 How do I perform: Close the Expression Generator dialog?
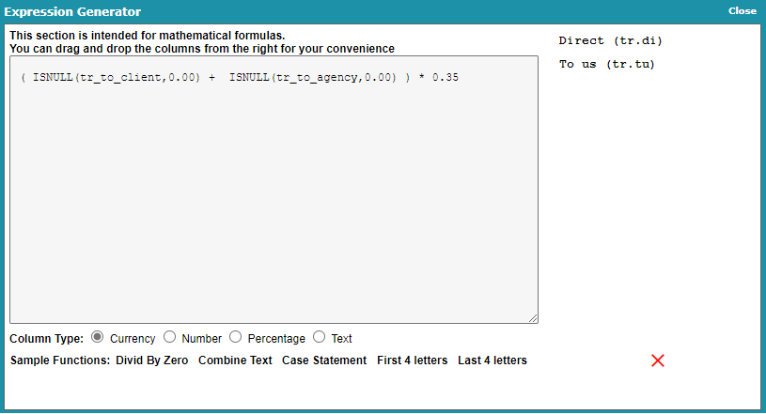pos(743,10)
